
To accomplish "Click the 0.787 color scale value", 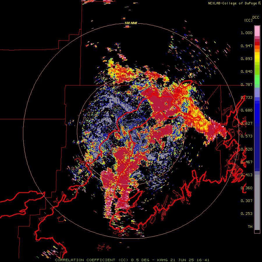I will pos(247,84).
